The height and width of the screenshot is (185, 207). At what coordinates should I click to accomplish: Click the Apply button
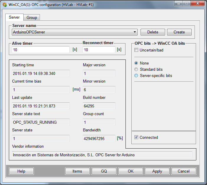click(x=157, y=171)
